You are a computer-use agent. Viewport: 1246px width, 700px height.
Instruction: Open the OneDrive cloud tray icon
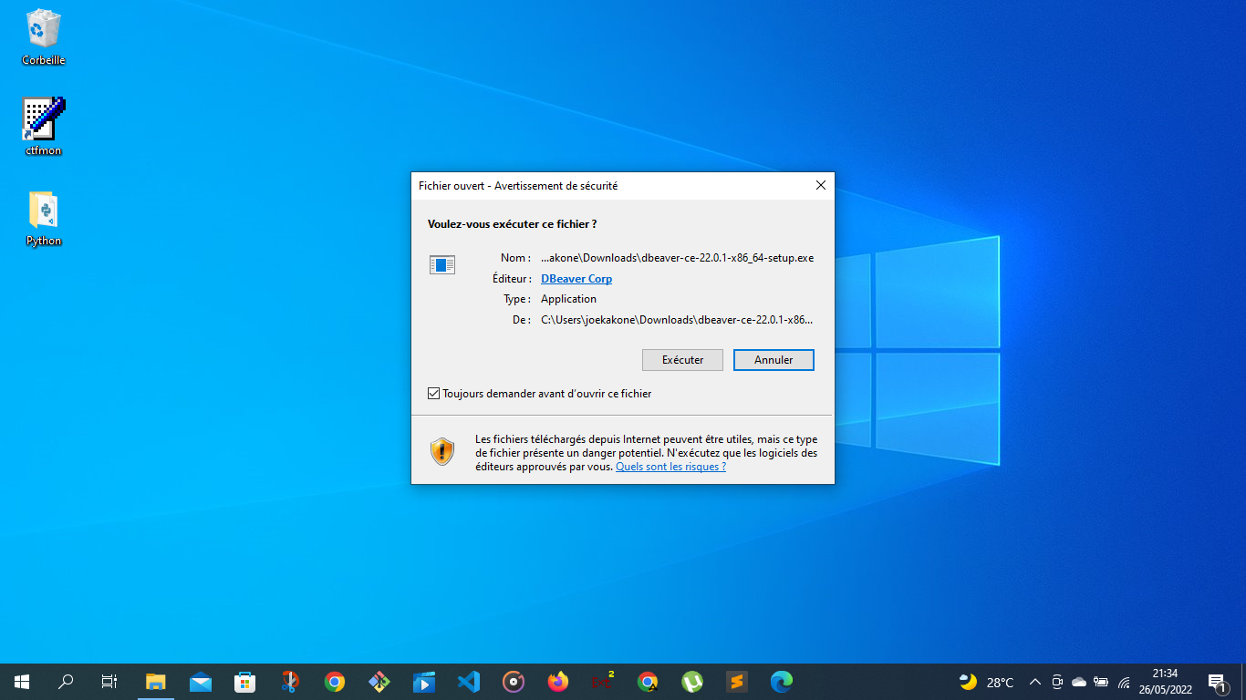click(x=1079, y=682)
